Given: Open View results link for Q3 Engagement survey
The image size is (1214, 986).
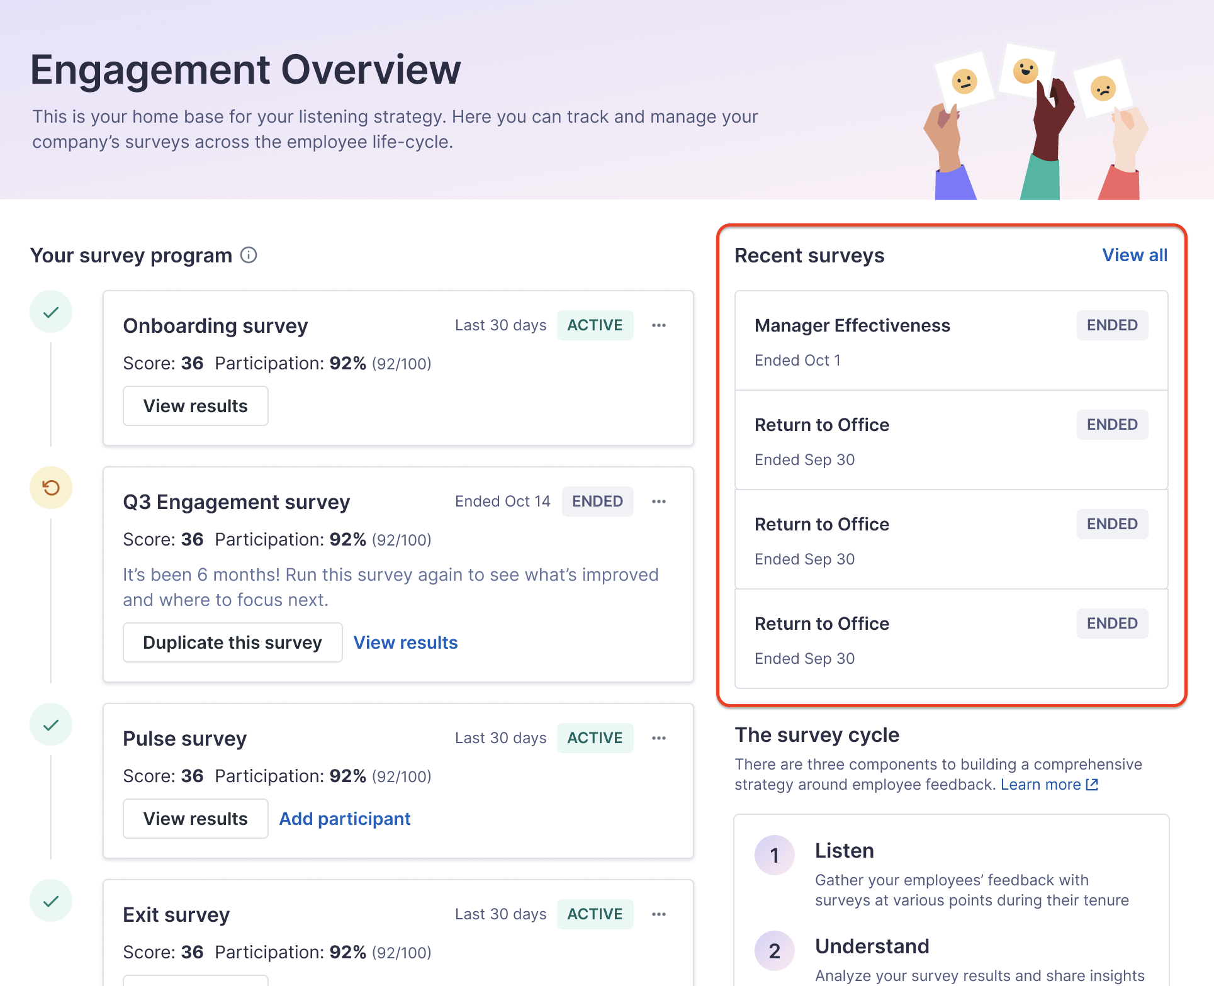Looking at the screenshot, I should 405,642.
